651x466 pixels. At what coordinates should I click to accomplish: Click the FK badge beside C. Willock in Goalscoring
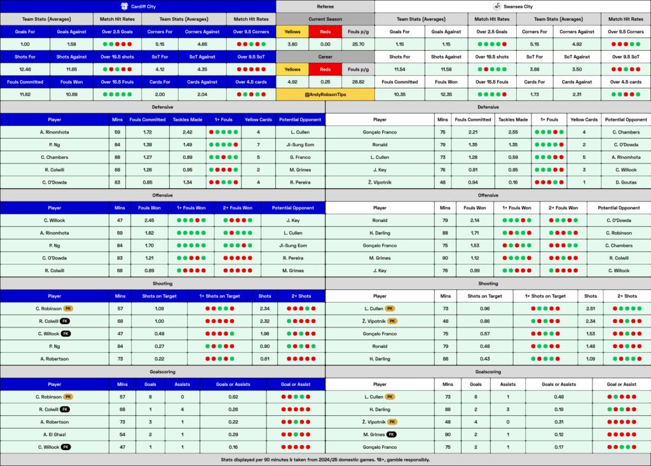point(66,447)
